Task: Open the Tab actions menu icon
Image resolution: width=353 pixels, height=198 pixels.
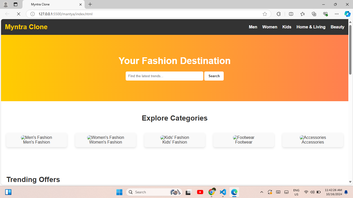Action: [16, 4]
